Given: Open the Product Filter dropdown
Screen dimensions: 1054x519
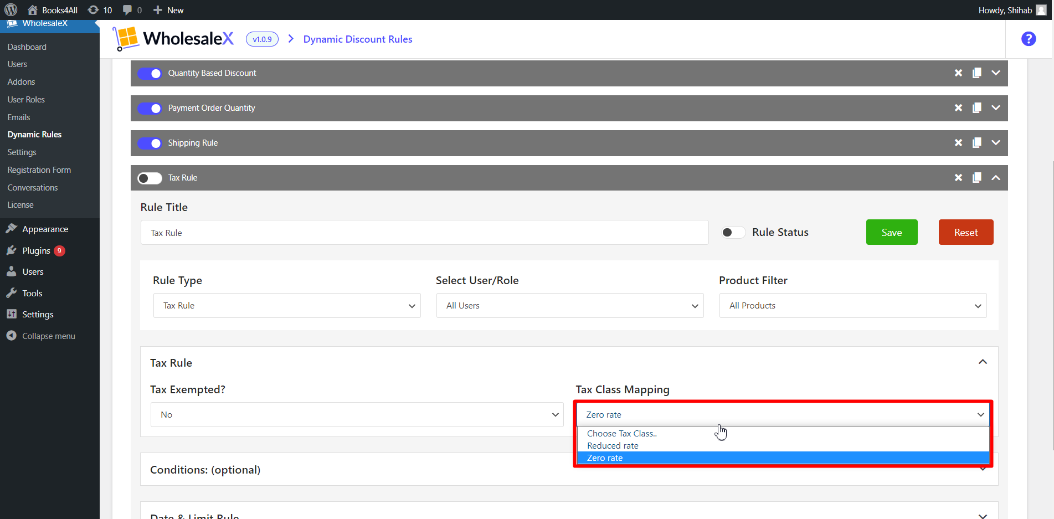Looking at the screenshot, I should coord(853,306).
